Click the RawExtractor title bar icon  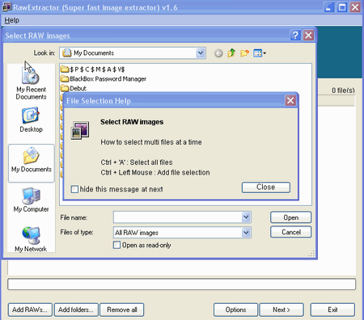pos(6,6)
